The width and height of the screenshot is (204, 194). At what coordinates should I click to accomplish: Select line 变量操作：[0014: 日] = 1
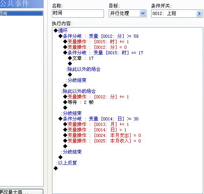coord(95,130)
